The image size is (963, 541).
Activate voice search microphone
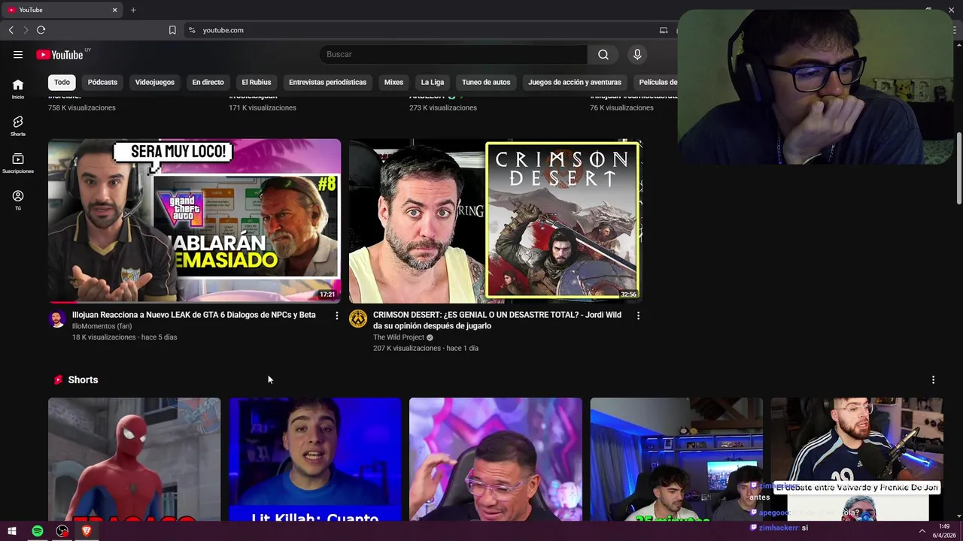637,54
